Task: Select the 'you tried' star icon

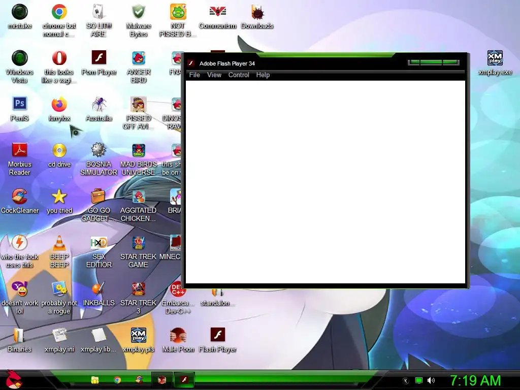Action: click(x=59, y=201)
